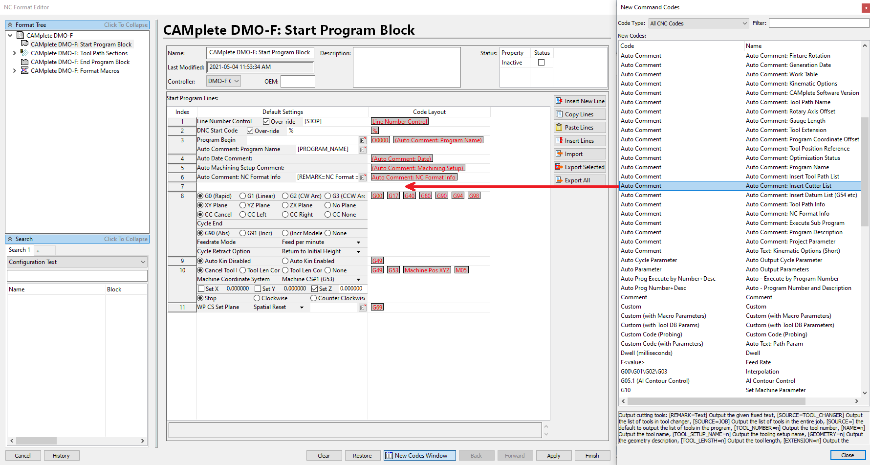Click the Apply button
The width and height of the screenshot is (870, 465).
tap(554, 456)
